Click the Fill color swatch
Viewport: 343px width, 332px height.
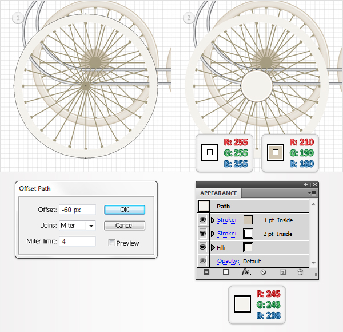[x=248, y=247]
